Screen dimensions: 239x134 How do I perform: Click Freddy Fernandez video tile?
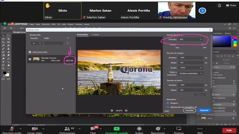pyautogui.click(x=177, y=11)
